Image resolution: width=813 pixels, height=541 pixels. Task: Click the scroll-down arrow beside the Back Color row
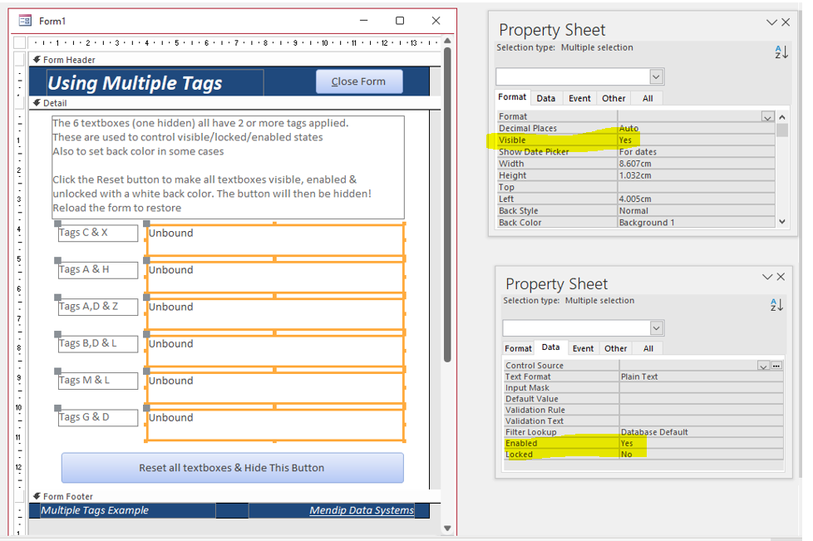[x=782, y=222]
